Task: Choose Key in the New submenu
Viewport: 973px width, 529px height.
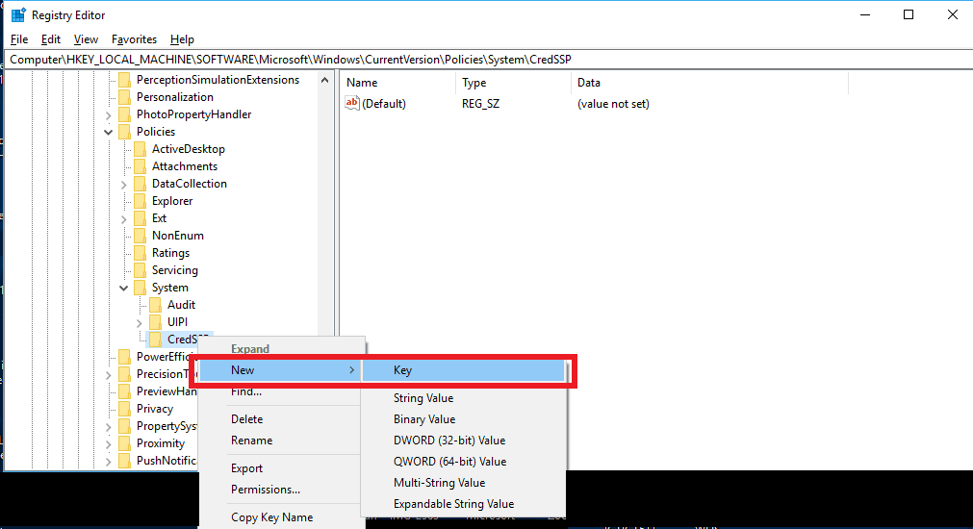Action: pyautogui.click(x=464, y=370)
